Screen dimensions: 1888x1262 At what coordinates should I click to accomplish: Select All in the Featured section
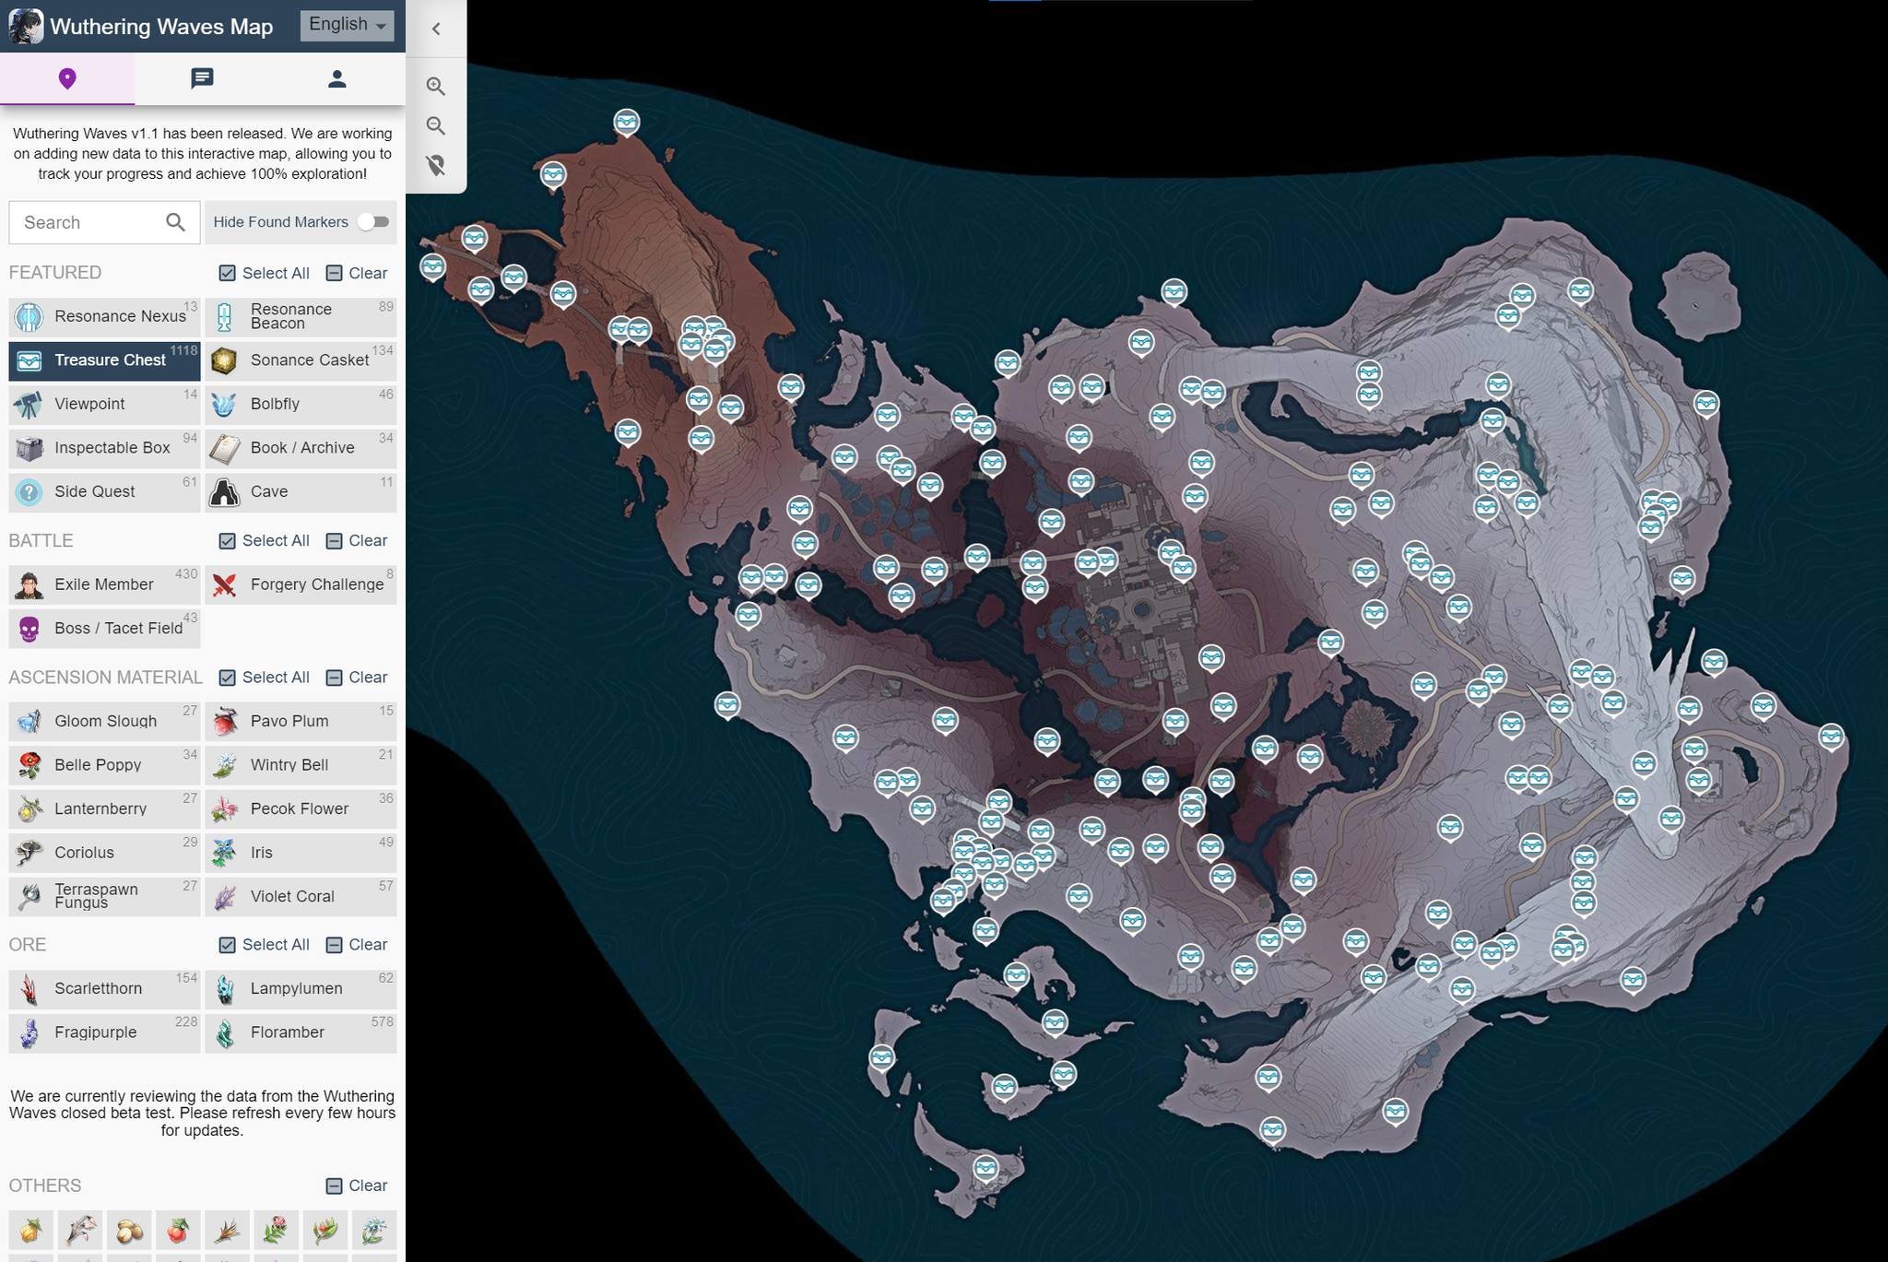click(265, 273)
